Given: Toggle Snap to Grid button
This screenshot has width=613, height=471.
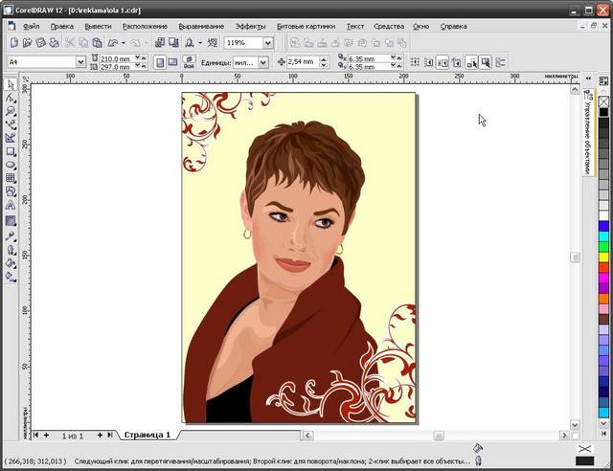Looking at the screenshot, I should click(415, 62).
